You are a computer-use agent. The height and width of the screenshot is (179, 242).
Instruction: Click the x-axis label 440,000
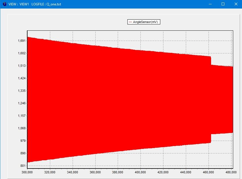coord(186,172)
